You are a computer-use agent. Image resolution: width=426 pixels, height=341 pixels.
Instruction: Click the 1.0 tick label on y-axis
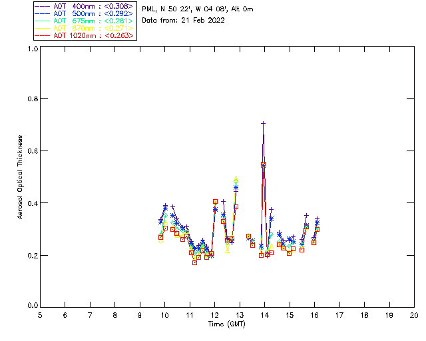tap(33, 49)
